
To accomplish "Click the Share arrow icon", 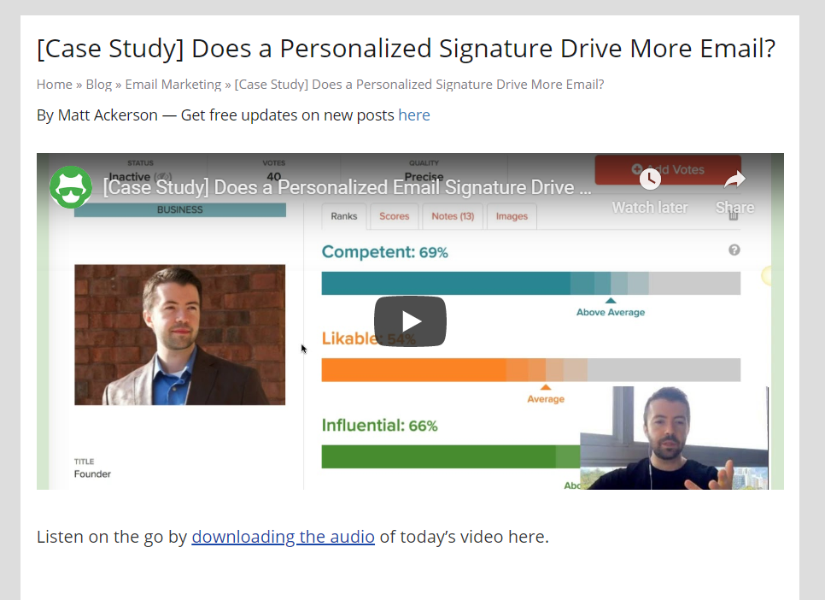I will (734, 179).
